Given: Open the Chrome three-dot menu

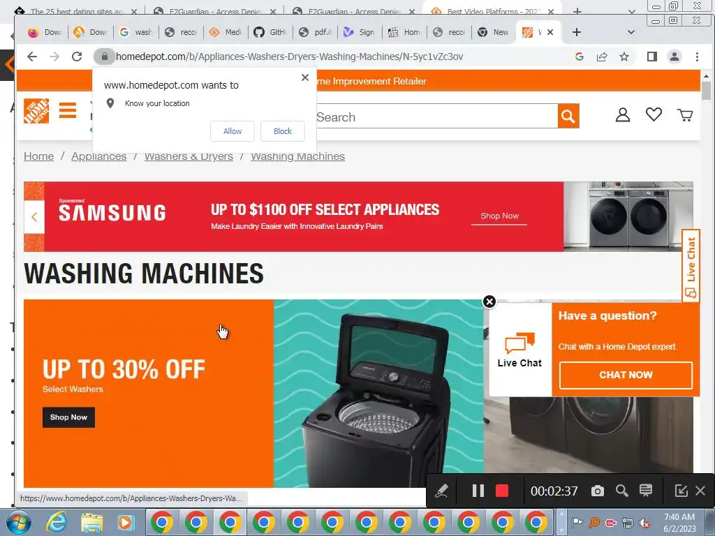Looking at the screenshot, I should (x=697, y=57).
